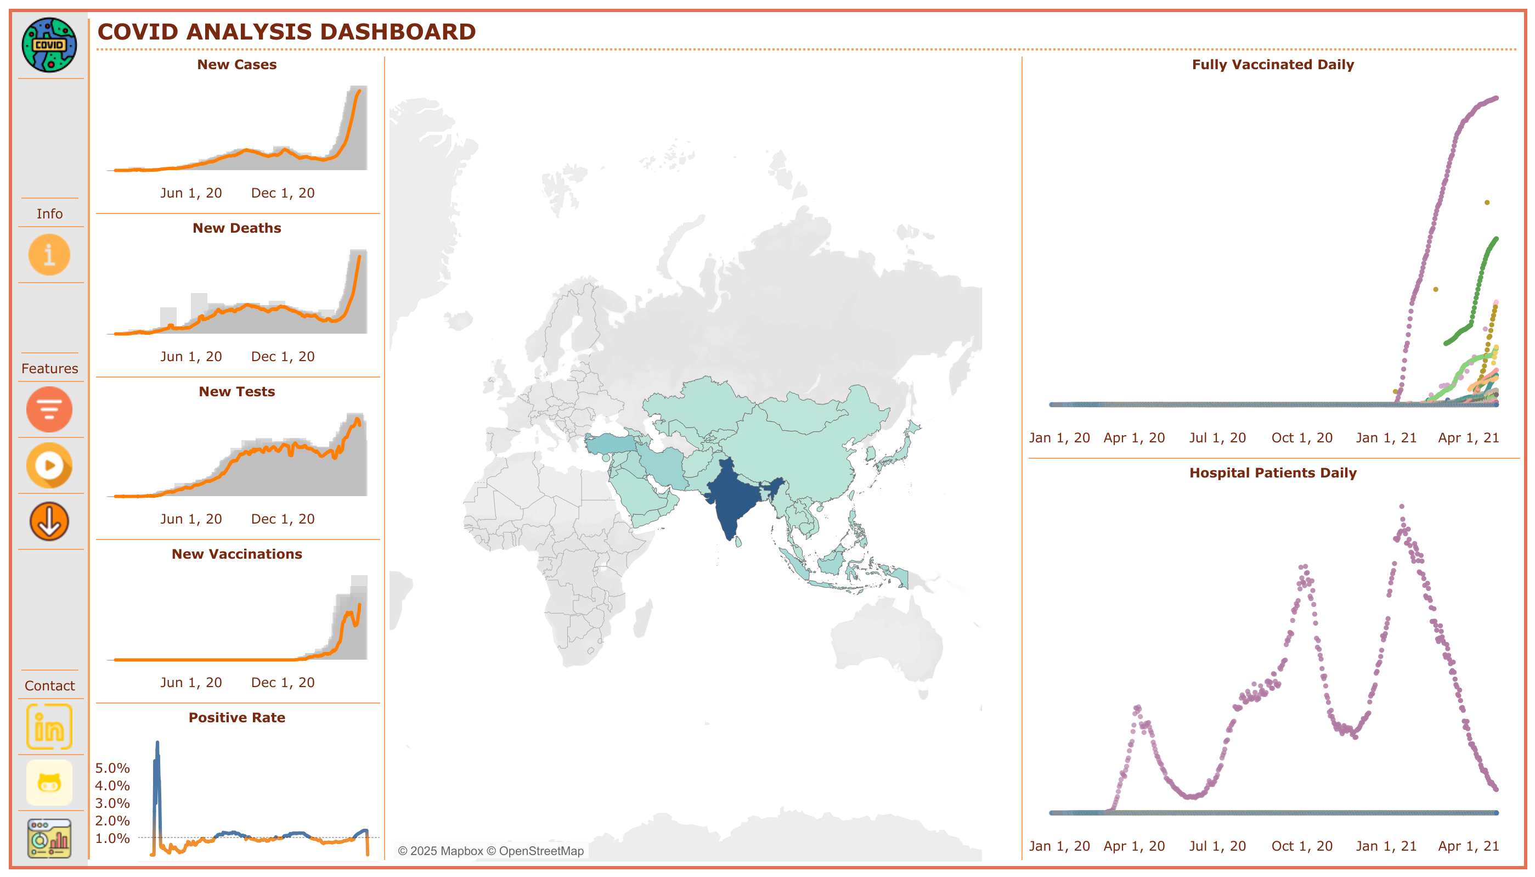Click the top end of purple vaccinated curve
The height and width of the screenshot is (877, 1535).
[x=1496, y=98]
